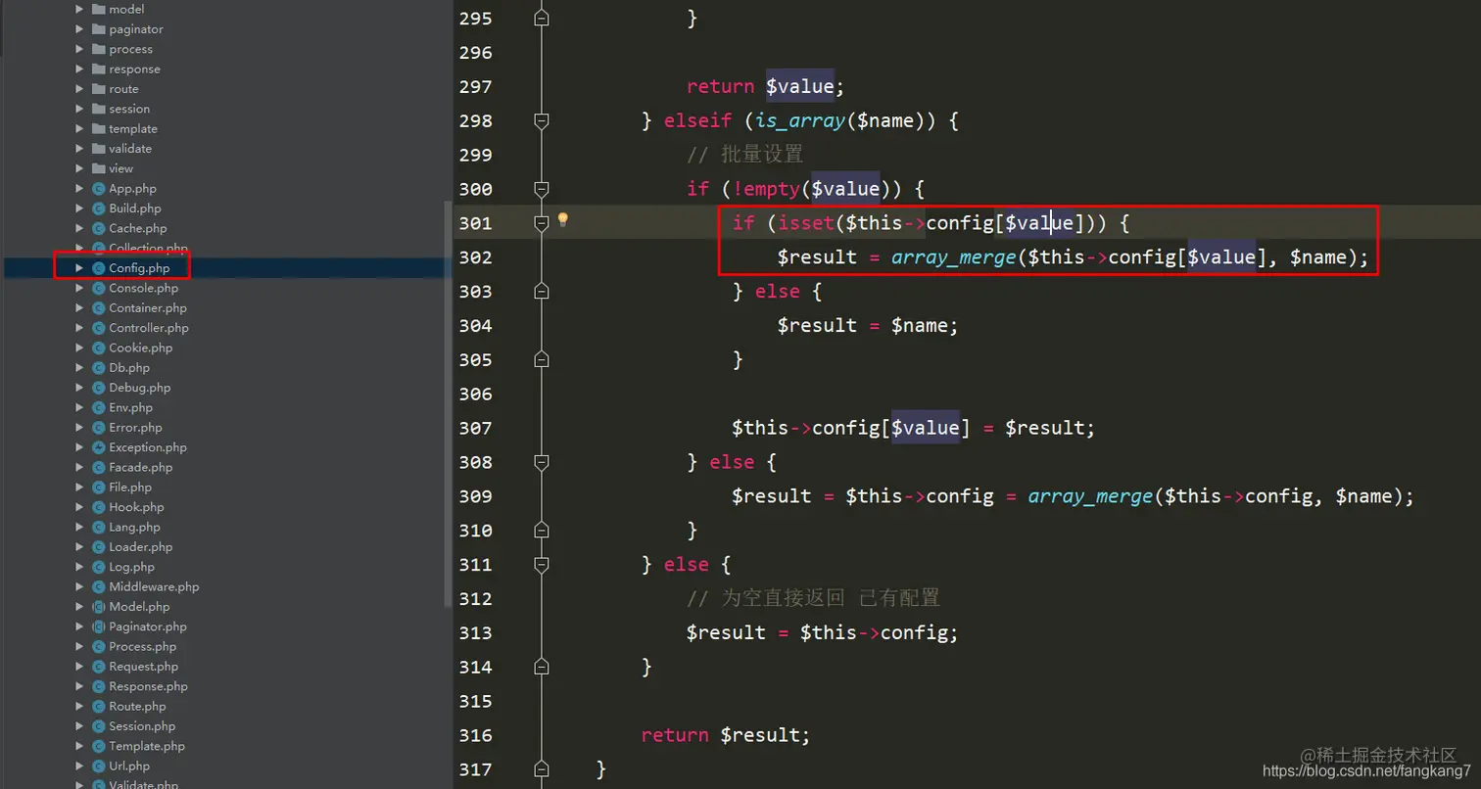The image size is (1481, 789).
Task: Click the class icon beside Facade.php
Action: tap(98, 467)
